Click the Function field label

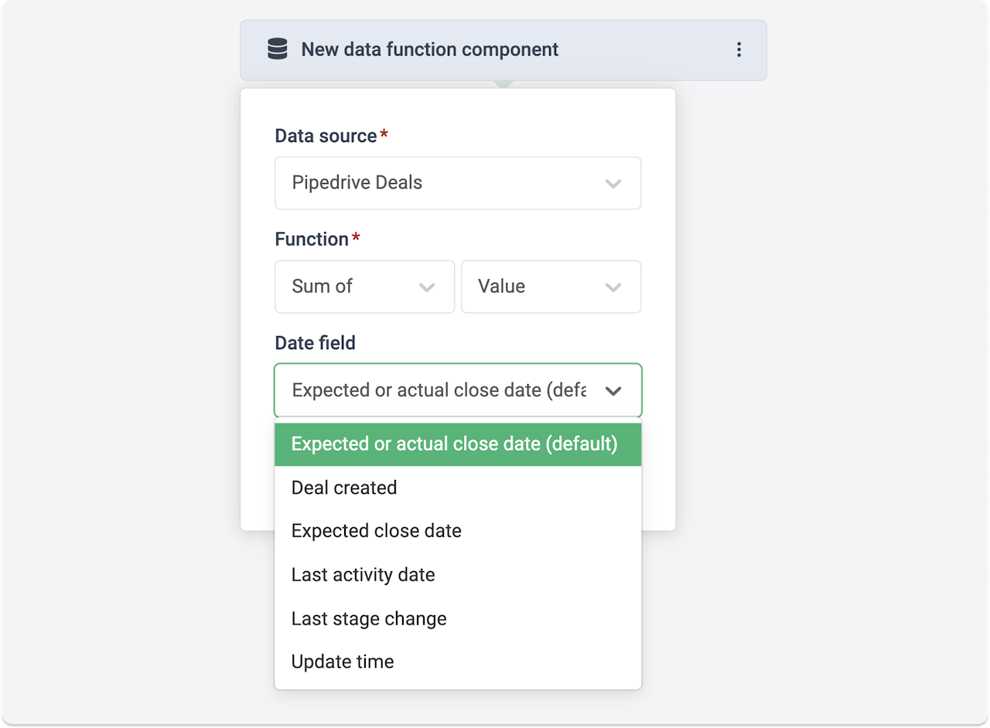coord(312,240)
